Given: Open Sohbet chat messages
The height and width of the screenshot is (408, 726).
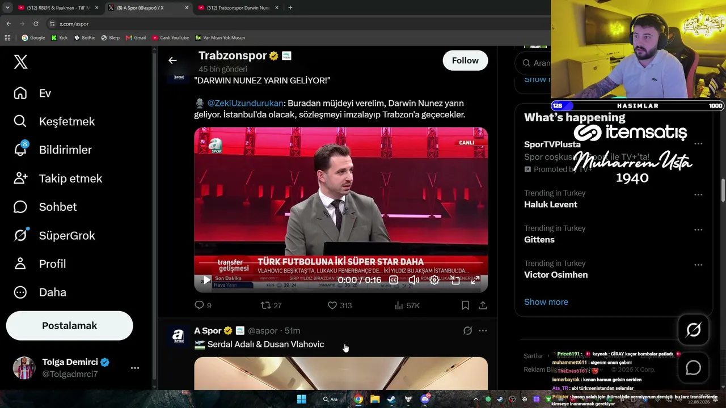Looking at the screenshot, I should click(45, 207).
